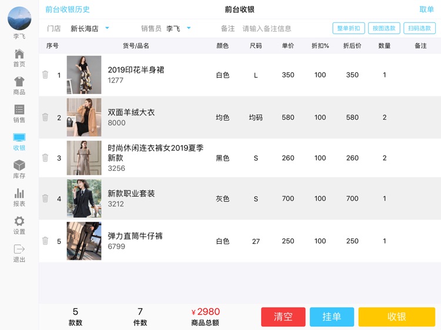Click the 2019印花半身裙 product name
The width and height of the screenshot is (441, 330).
point(136,70)
